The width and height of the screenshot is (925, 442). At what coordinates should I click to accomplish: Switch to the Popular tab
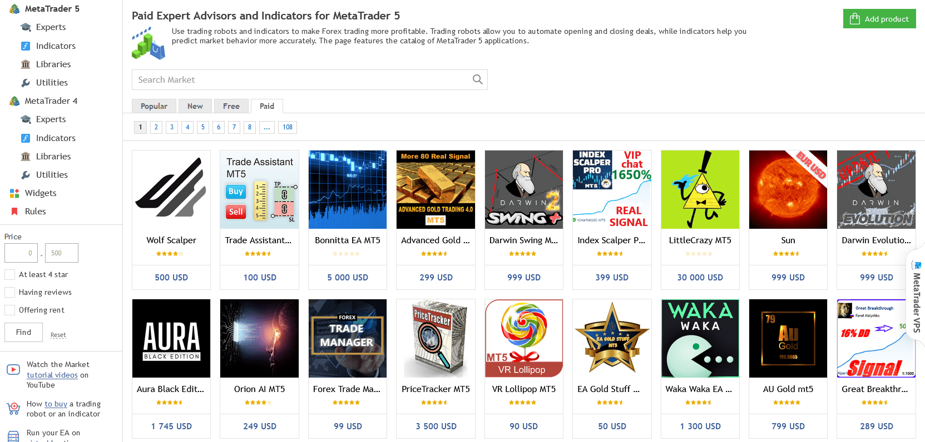(x=154, y=106)
